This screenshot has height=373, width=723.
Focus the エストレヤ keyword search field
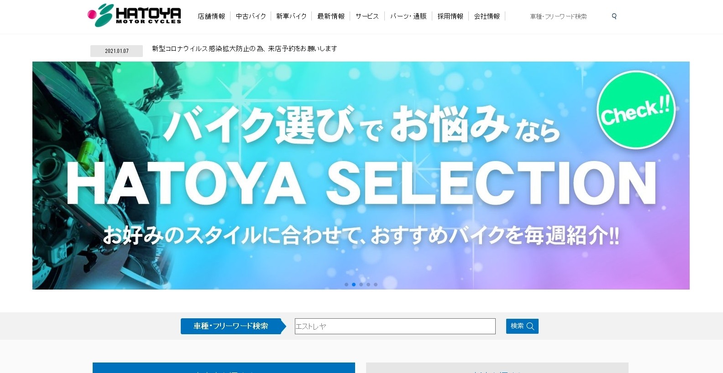pyautogui.click(x=395, y=326)
